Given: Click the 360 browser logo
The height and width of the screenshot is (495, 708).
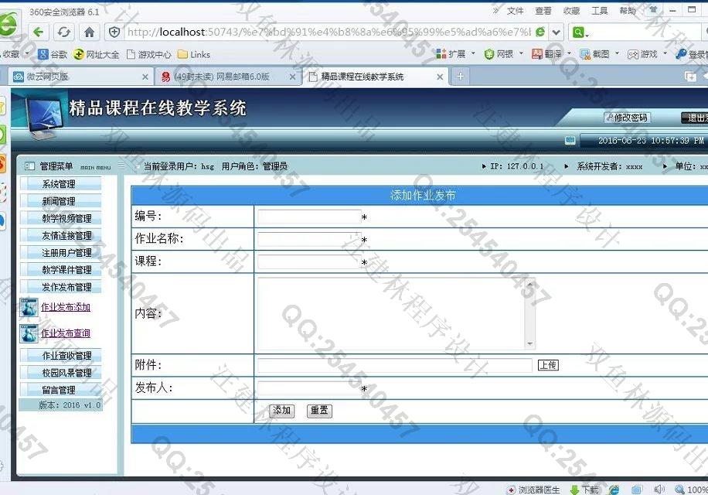Looking at the screenshot, I should tap(8, 24).
